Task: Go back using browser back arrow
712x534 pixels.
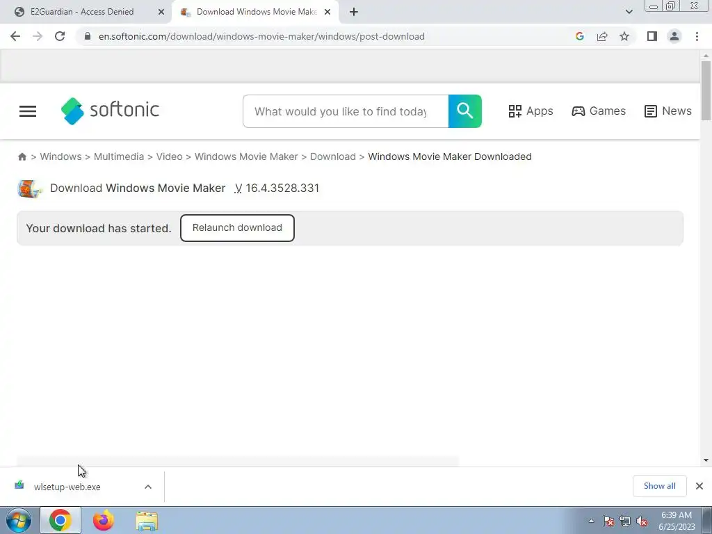Action: point(15,36)
